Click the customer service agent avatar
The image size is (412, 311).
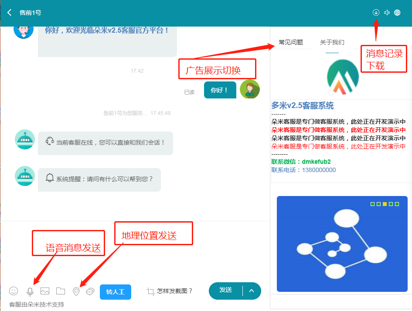click(x=24, y=32)
